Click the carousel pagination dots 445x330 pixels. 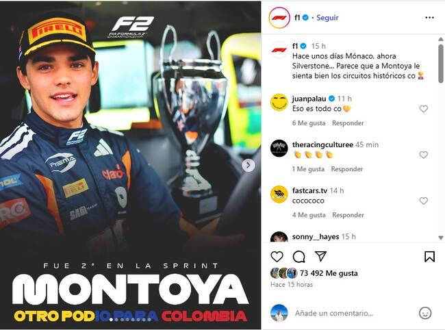131,320
